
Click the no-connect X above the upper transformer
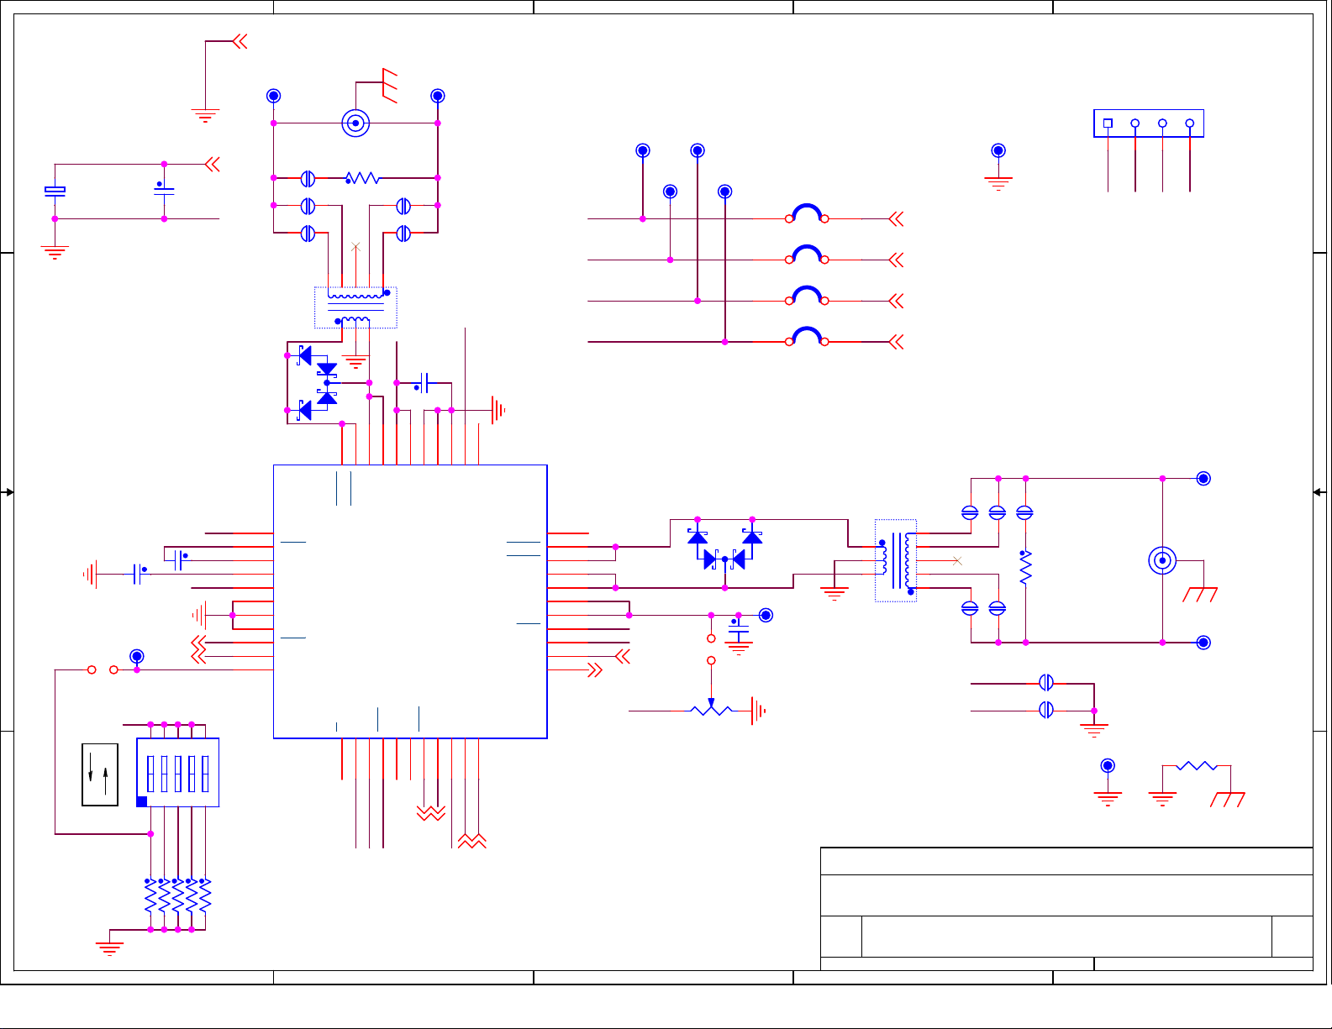[x=355, y=247]
